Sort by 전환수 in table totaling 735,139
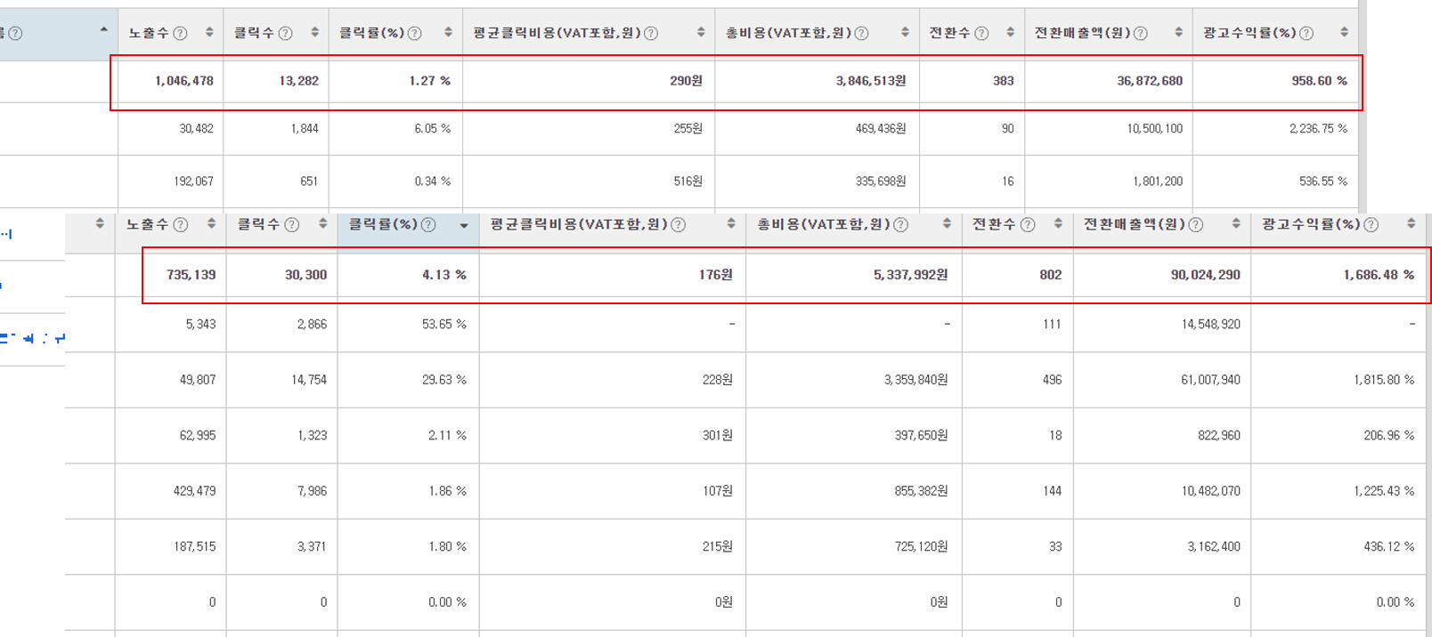Screen dimensions: 1432x637 pyautogui.click(x=1058, y=223)
